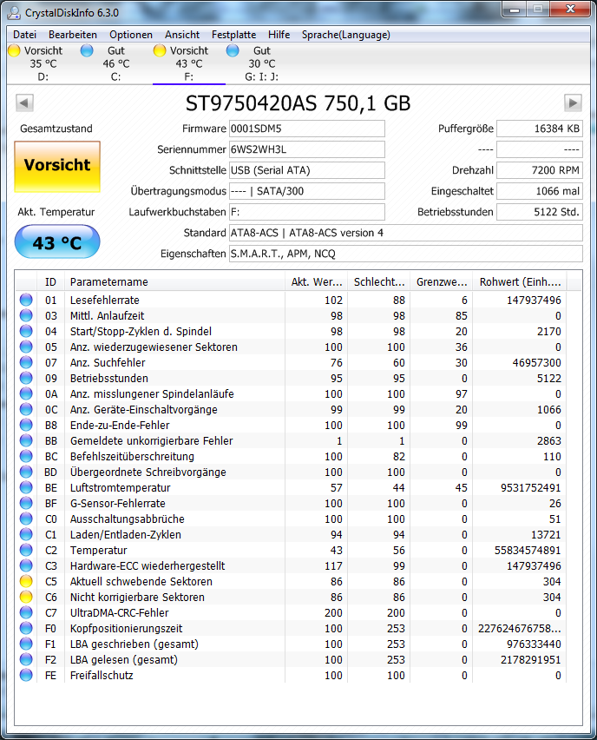
Task: Click the blue status orb for Lesefehlerrate
Action: click(x=26, y=300)
